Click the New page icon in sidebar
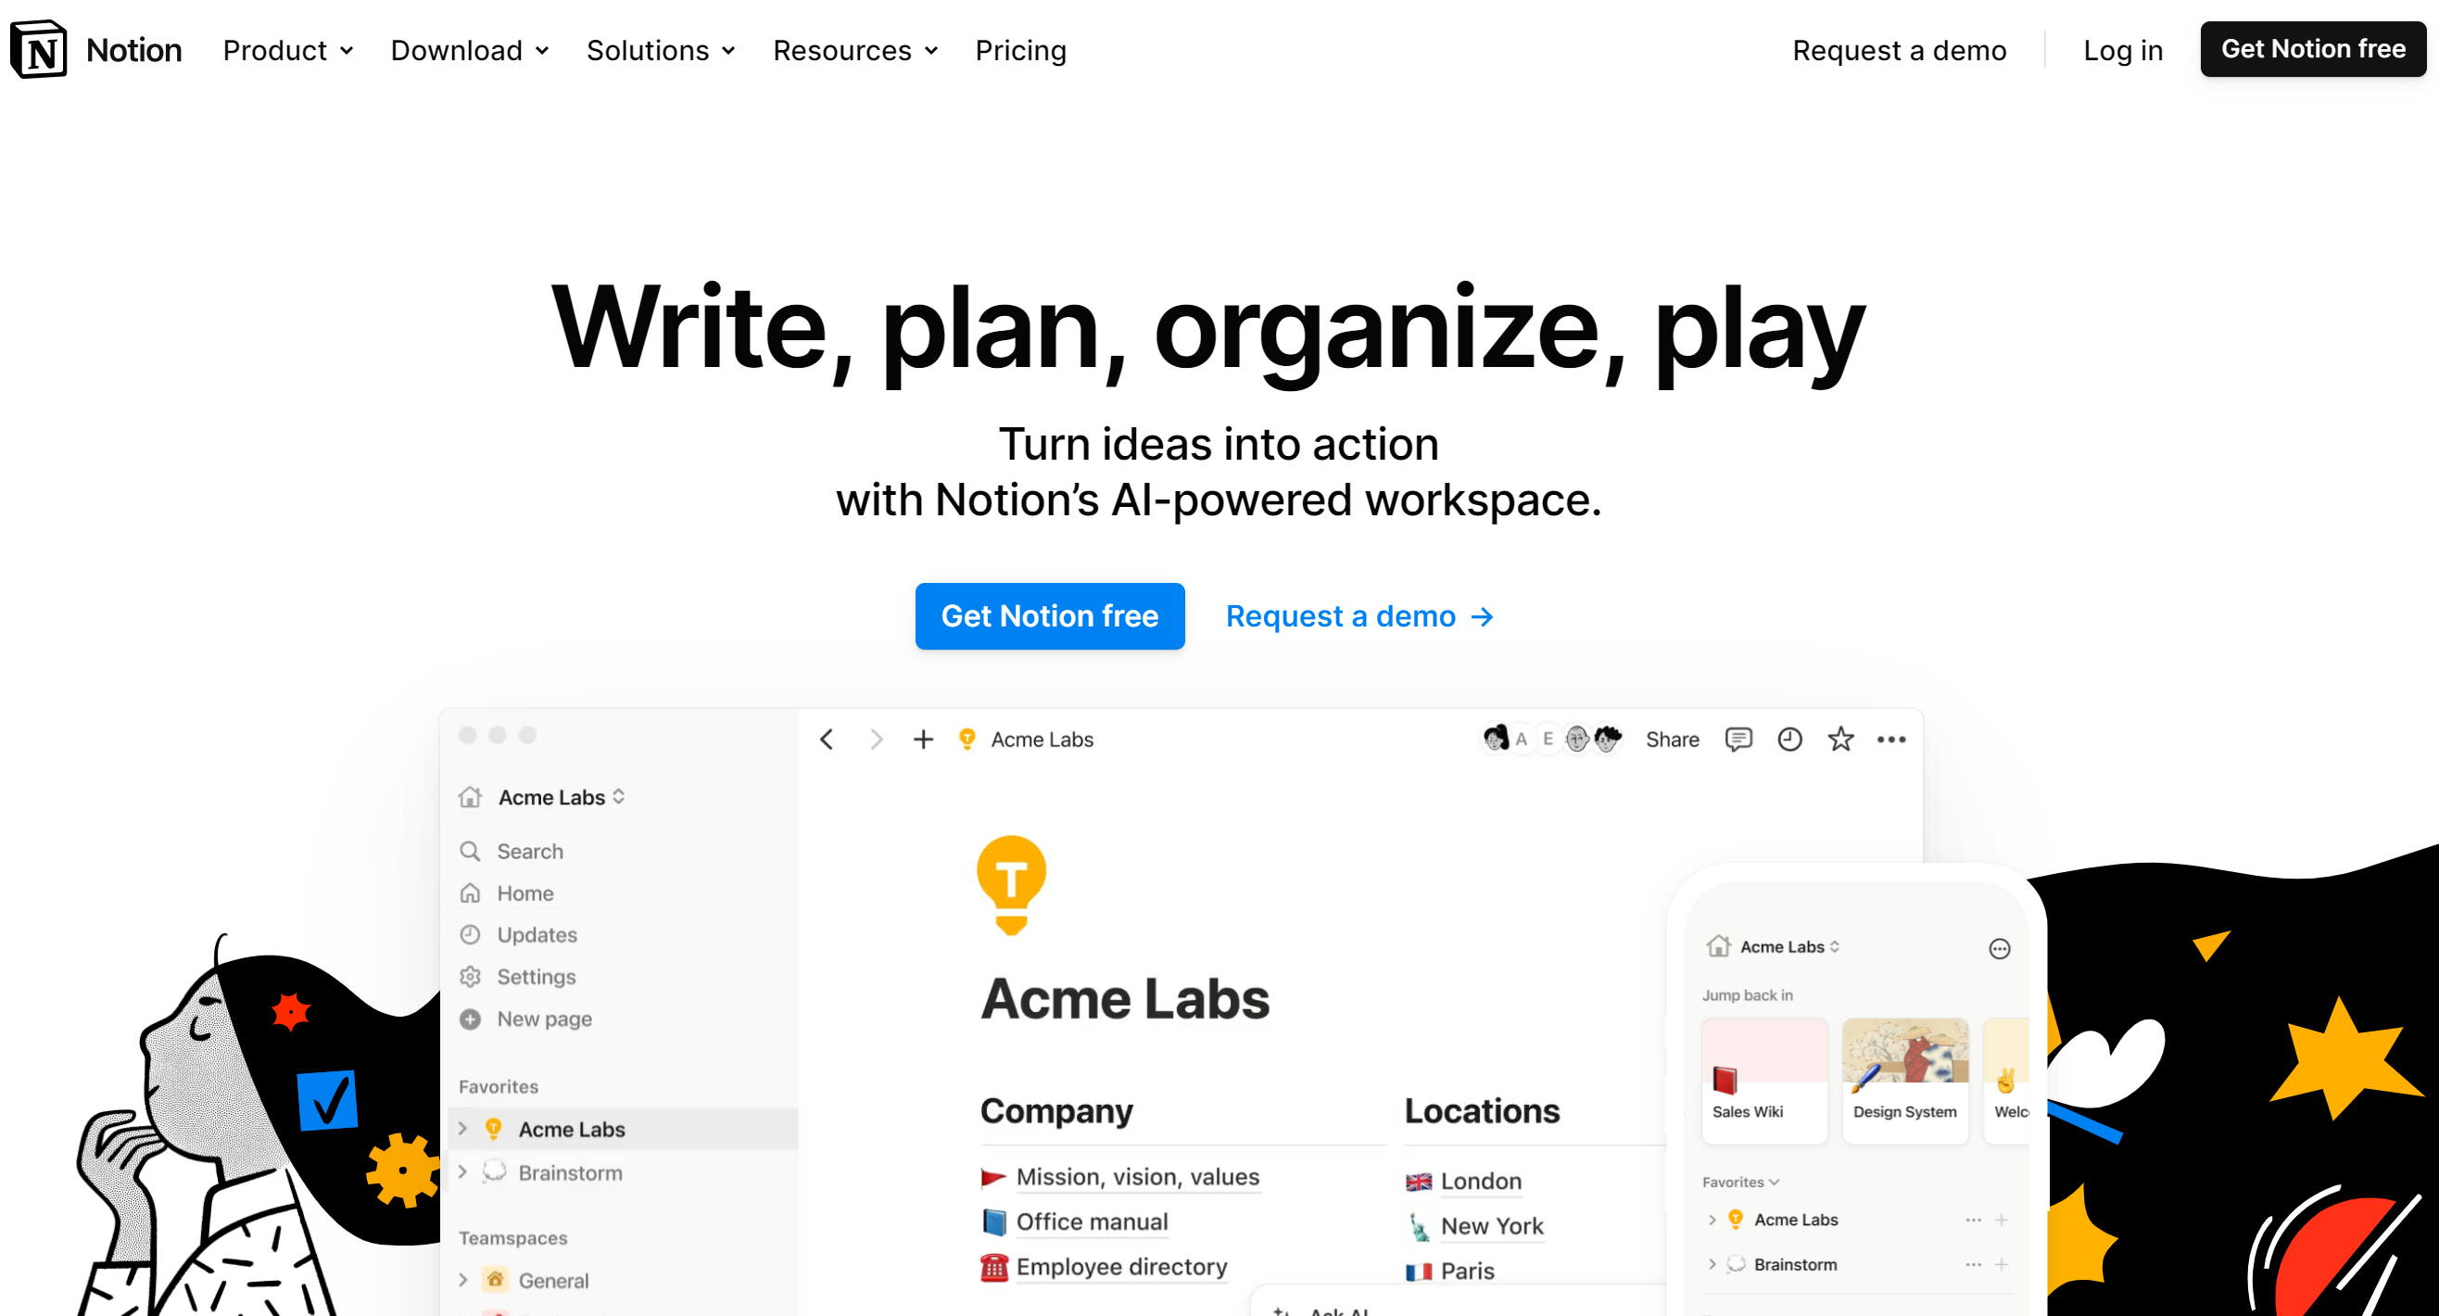 pyautogui.click(x=470, y=1018)
